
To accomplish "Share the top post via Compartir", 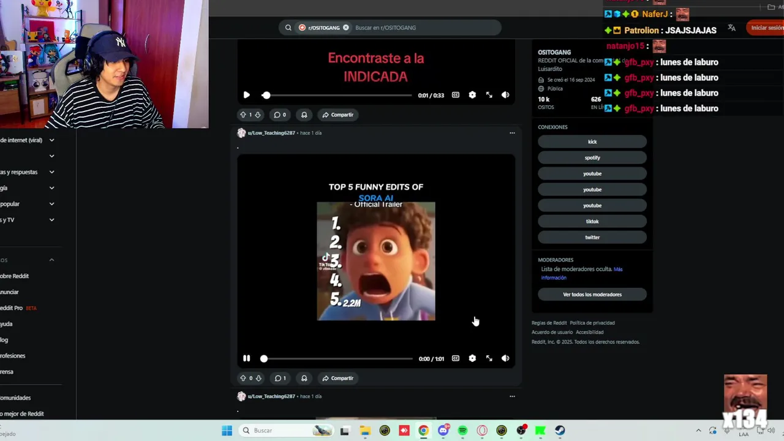I will tap(337, 115).
